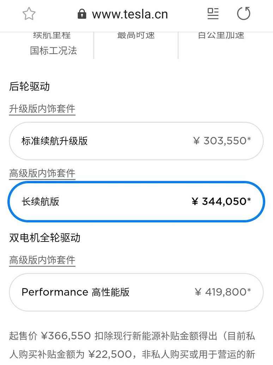Choose the 长续航版 option

coord(136,202)
